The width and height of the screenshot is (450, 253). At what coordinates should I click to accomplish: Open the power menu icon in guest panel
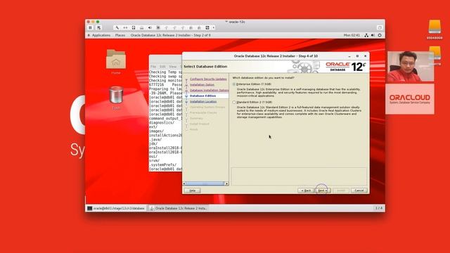pyautogui.click(x=380, y=35)
